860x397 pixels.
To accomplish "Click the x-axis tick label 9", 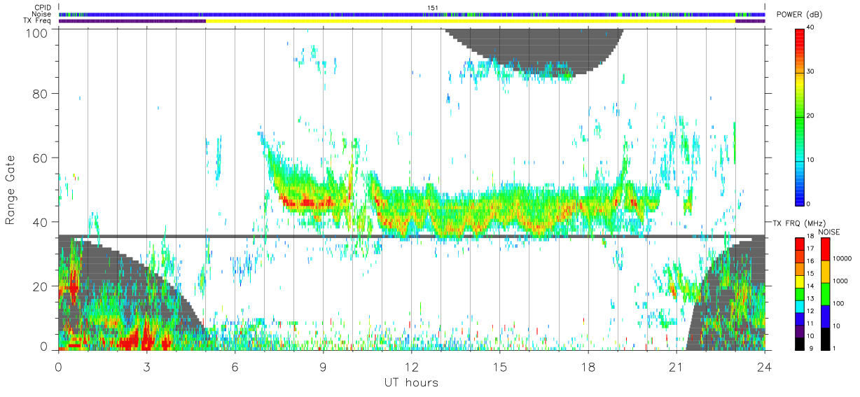I will (x=323, y=366).
